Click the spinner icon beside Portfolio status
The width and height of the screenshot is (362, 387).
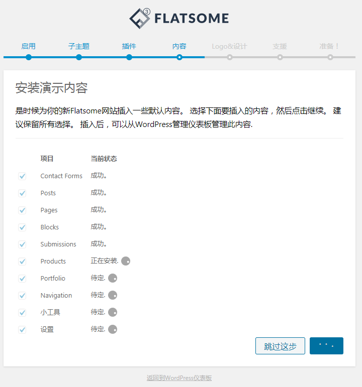coord(113,278)
